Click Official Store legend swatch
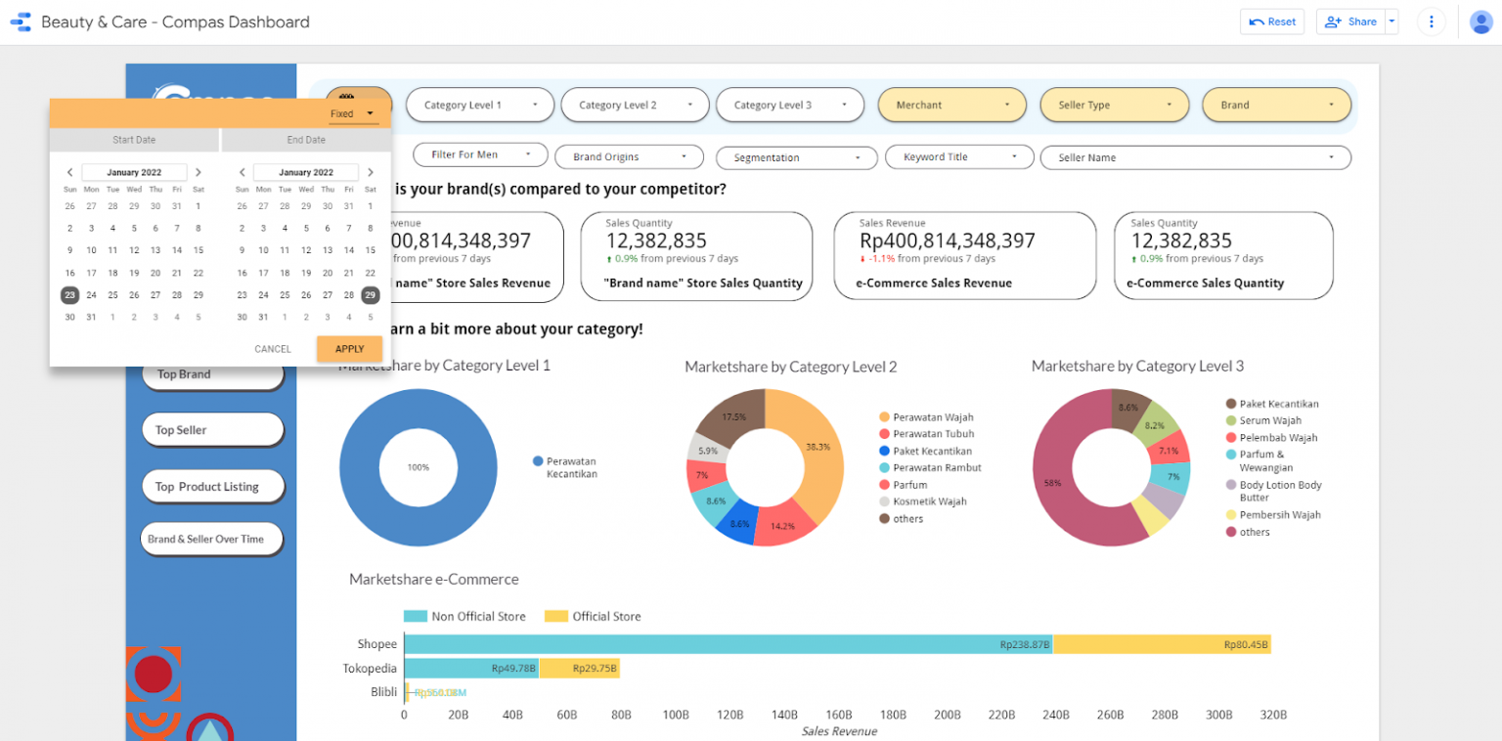This screenshot has width=1502, height=741. click(x=555, y=616)
